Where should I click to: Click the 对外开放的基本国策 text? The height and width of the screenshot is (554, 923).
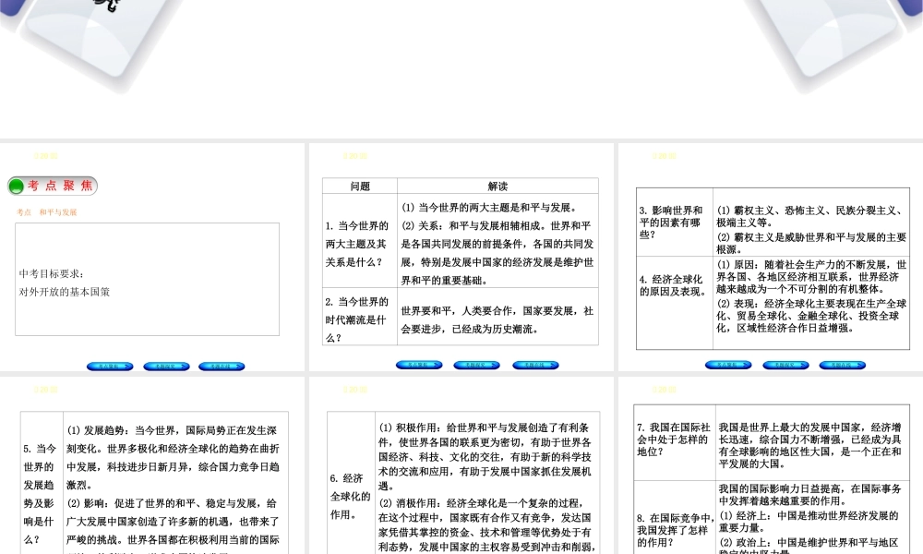coord(65,292)
